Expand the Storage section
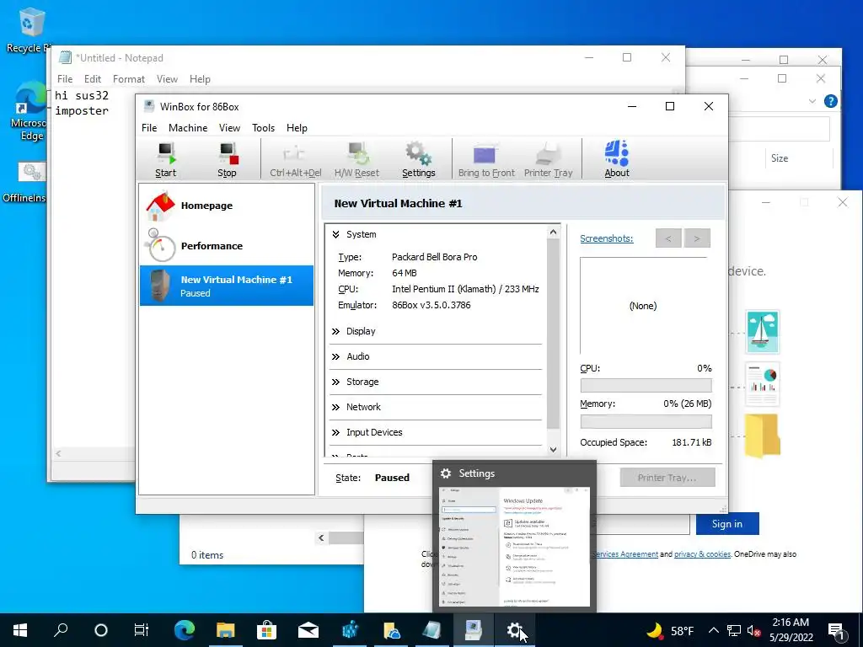 point(335,382)
